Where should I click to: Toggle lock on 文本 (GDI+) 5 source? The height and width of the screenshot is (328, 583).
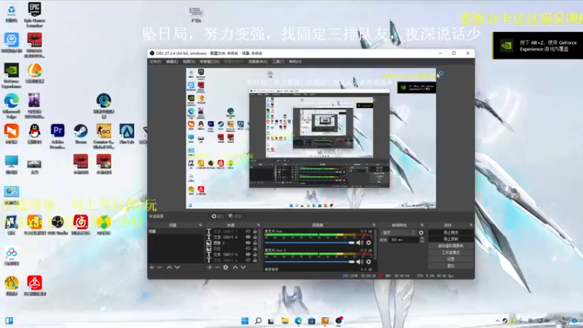pyautogui.click(x=255, y=254)
